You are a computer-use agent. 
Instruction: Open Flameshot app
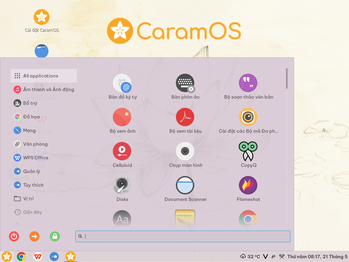point(248,189)
